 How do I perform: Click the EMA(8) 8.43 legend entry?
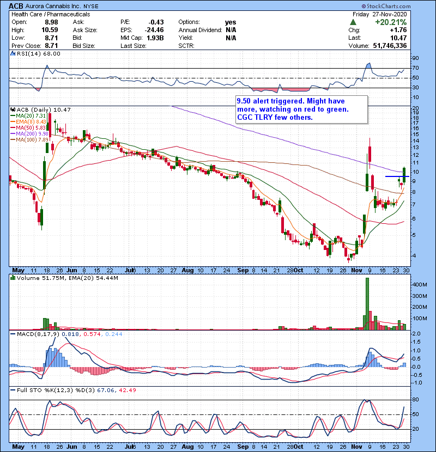pos(28,122)
